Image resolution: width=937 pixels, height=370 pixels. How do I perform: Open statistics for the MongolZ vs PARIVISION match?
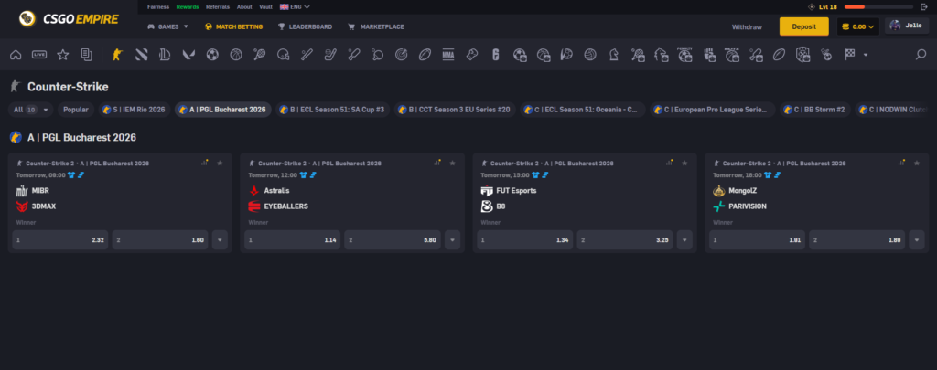click(901, 163)
